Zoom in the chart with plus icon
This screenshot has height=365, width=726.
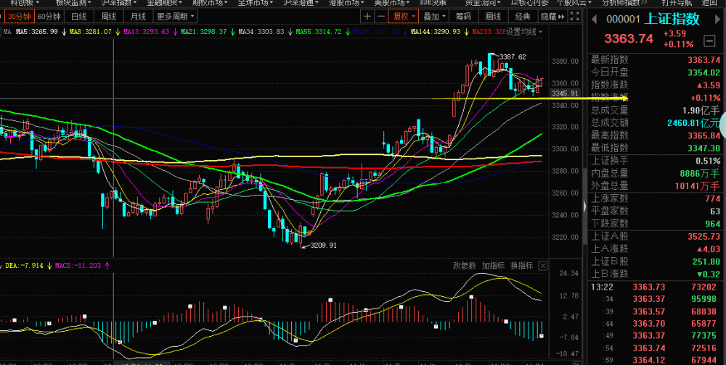point(367,17)
